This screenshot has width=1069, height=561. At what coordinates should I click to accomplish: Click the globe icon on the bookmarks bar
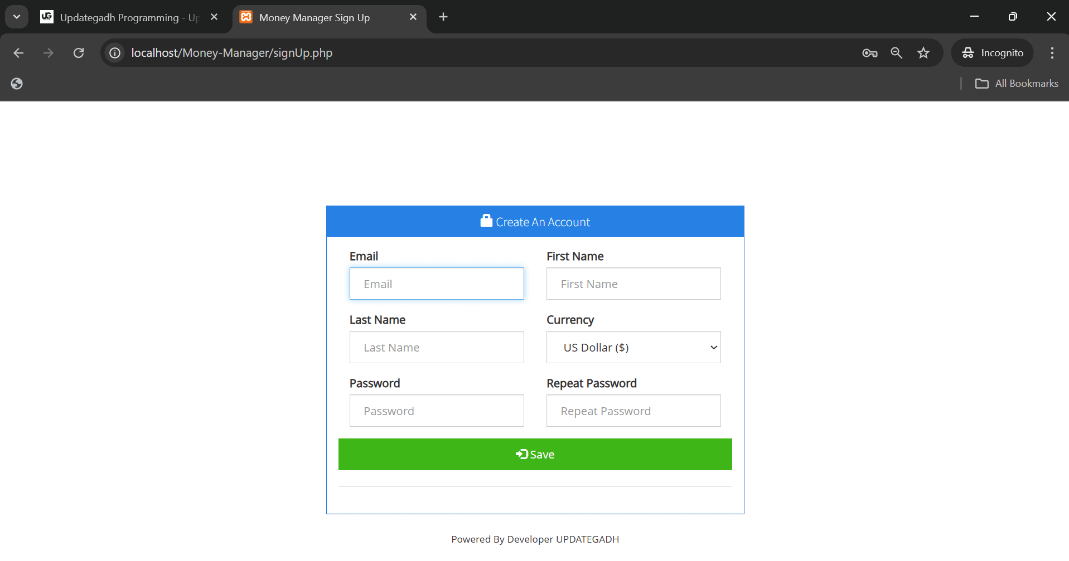coord(16,84)
